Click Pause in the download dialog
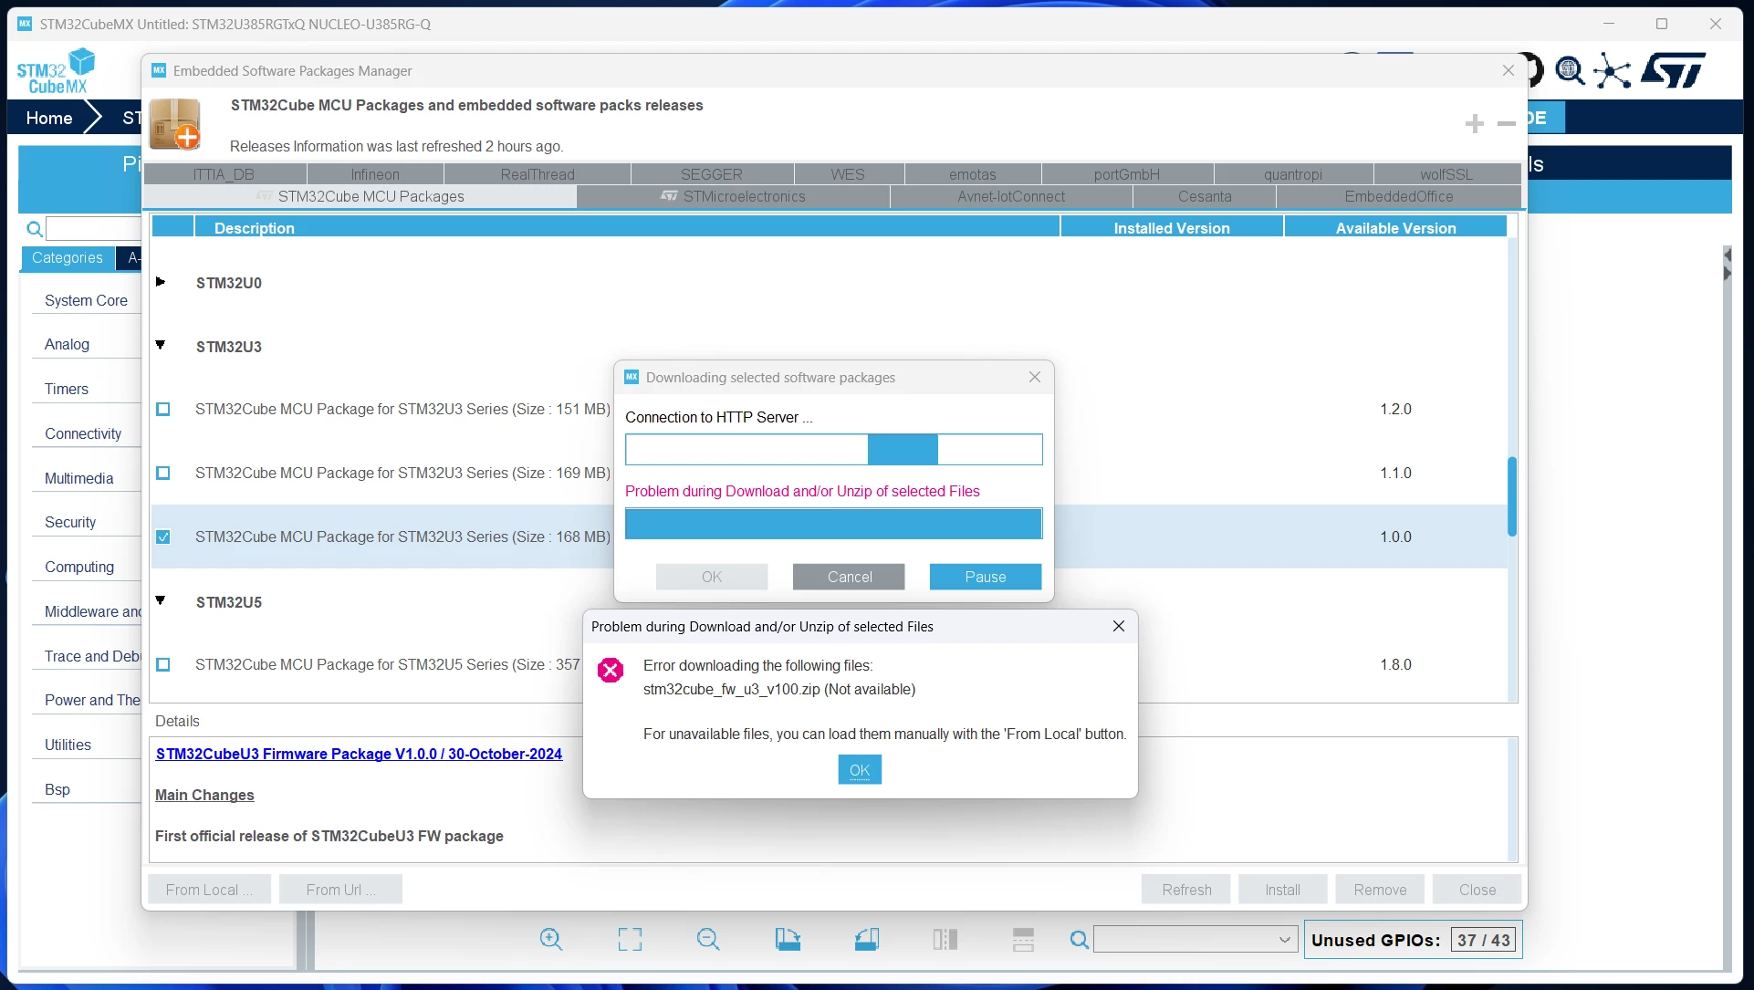Screen dimensions: 1754x990 [x=986, y=577]
